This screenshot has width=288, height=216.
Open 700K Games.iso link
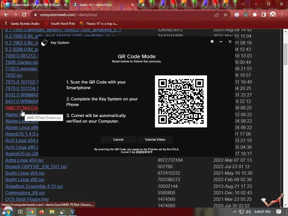pyautogui.click(x=22, y=62)
